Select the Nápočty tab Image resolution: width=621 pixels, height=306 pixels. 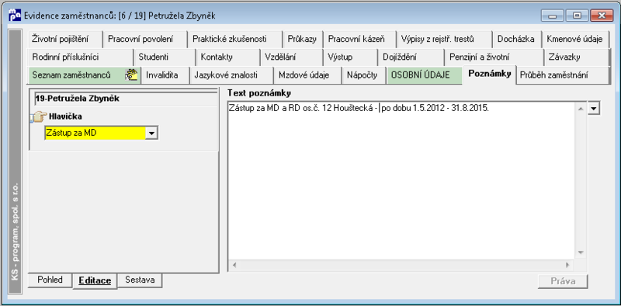(363, 75)
